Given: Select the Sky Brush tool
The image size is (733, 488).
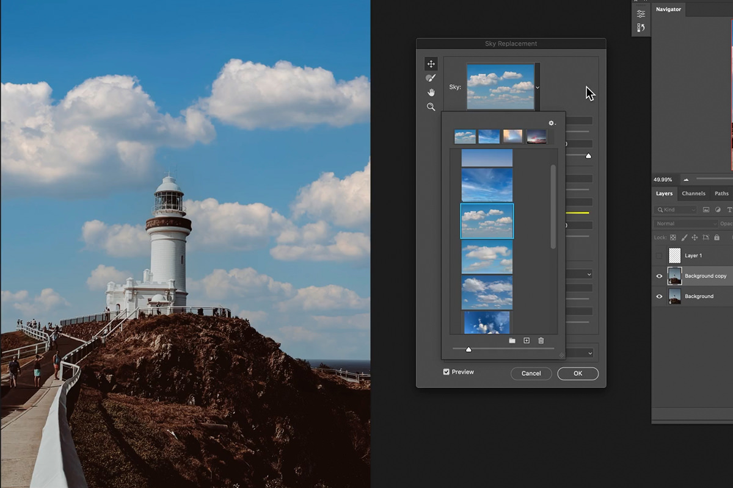Looking at the screenshot, I should coord(431,78).
